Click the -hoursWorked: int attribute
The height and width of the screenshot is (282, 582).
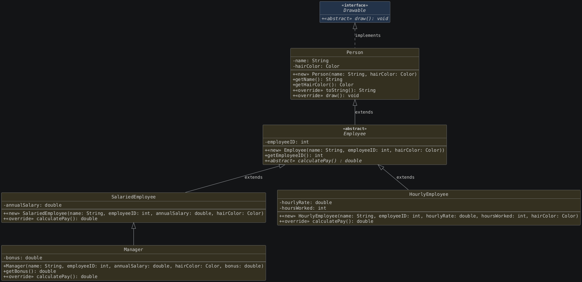[303, 208]
